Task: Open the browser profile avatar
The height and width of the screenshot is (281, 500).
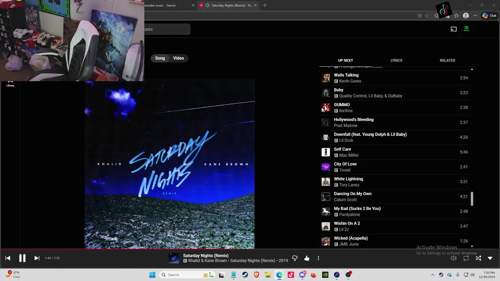Action: tap(466, 16)
